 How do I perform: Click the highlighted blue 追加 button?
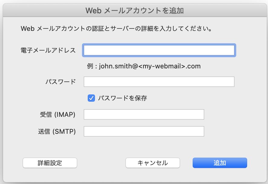[220, 163]
